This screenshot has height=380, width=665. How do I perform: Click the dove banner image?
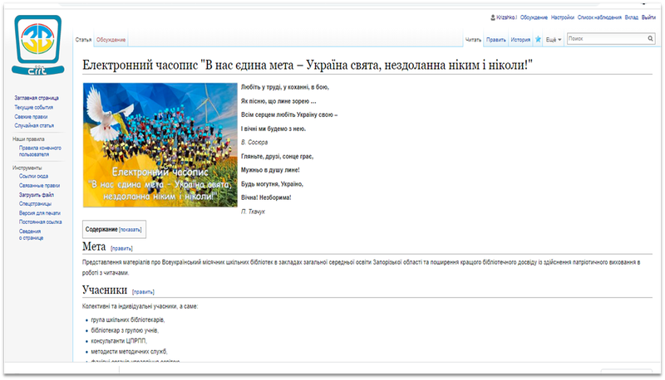160,144
